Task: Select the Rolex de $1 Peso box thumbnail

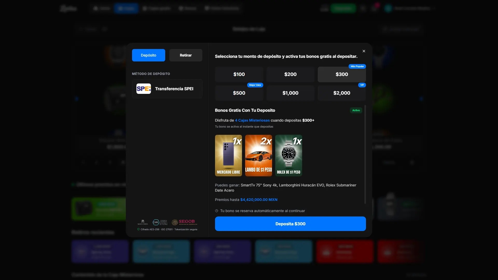Action: [288, 156]
